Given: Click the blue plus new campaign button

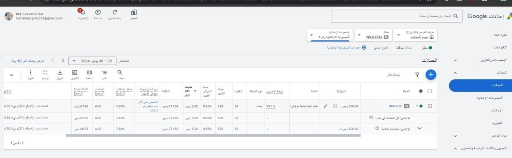Looking at the screenshot, I should (x=431, y=75).
